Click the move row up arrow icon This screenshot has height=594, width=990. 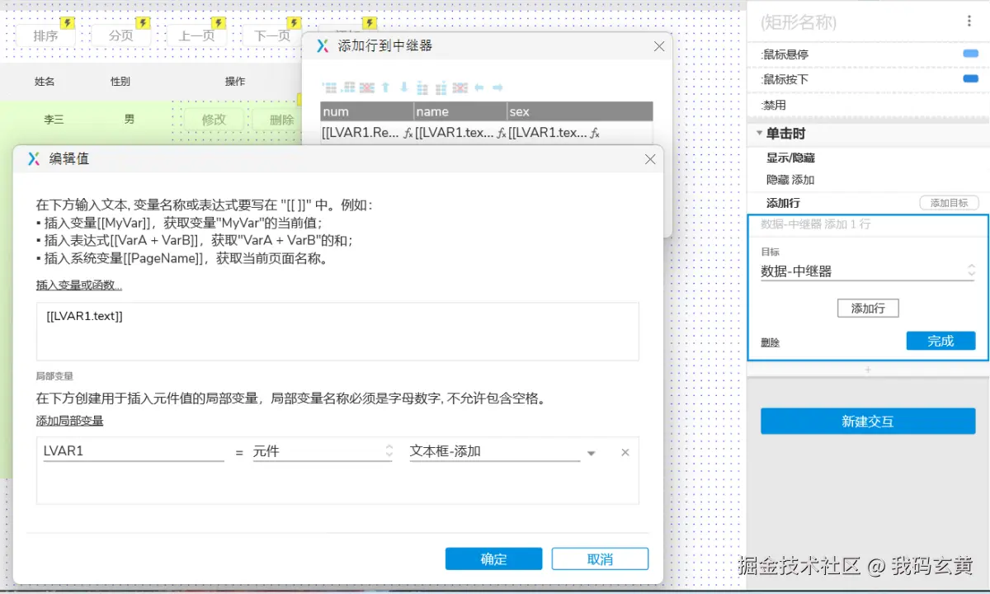[x=385, y=87]
